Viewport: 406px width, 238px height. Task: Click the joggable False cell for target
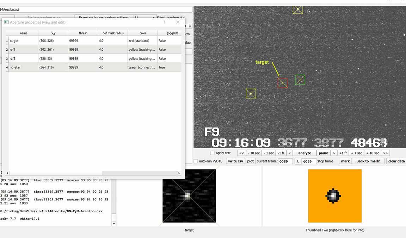point(170,40)
